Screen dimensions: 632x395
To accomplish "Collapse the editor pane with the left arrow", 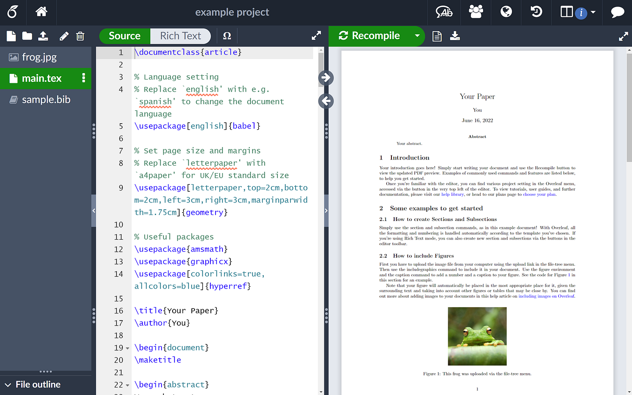I will click(326, 101).
